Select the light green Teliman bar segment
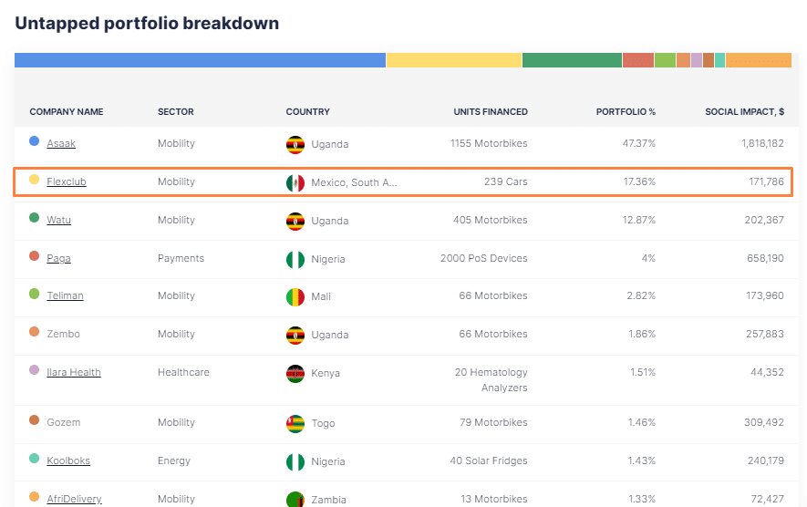Screen dimensions: 807x507 pyautogui.click(x=665, y=60)
